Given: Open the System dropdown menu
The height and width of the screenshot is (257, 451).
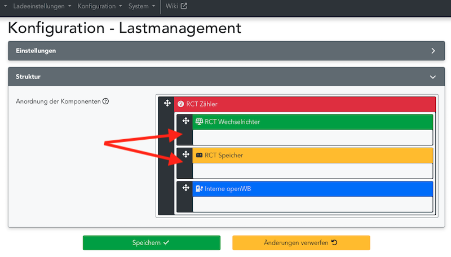Looking at the screenshot, I should click(142, 6).
